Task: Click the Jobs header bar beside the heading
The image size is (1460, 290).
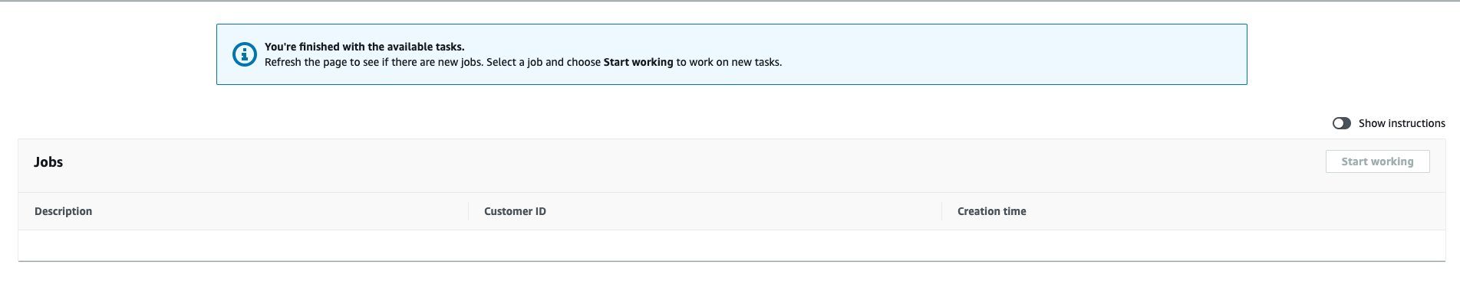Action: coord(690,162)
